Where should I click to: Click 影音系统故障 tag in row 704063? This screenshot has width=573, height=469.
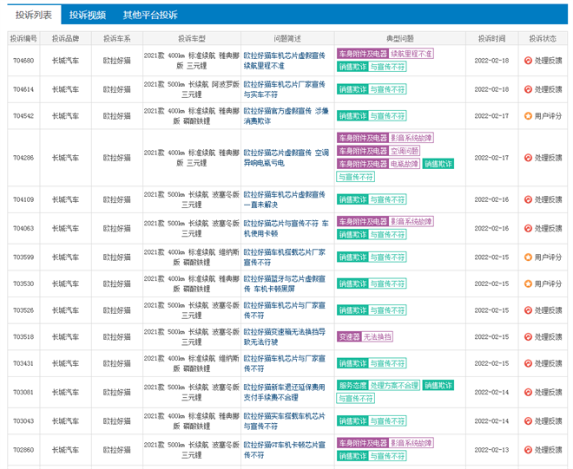411,222
